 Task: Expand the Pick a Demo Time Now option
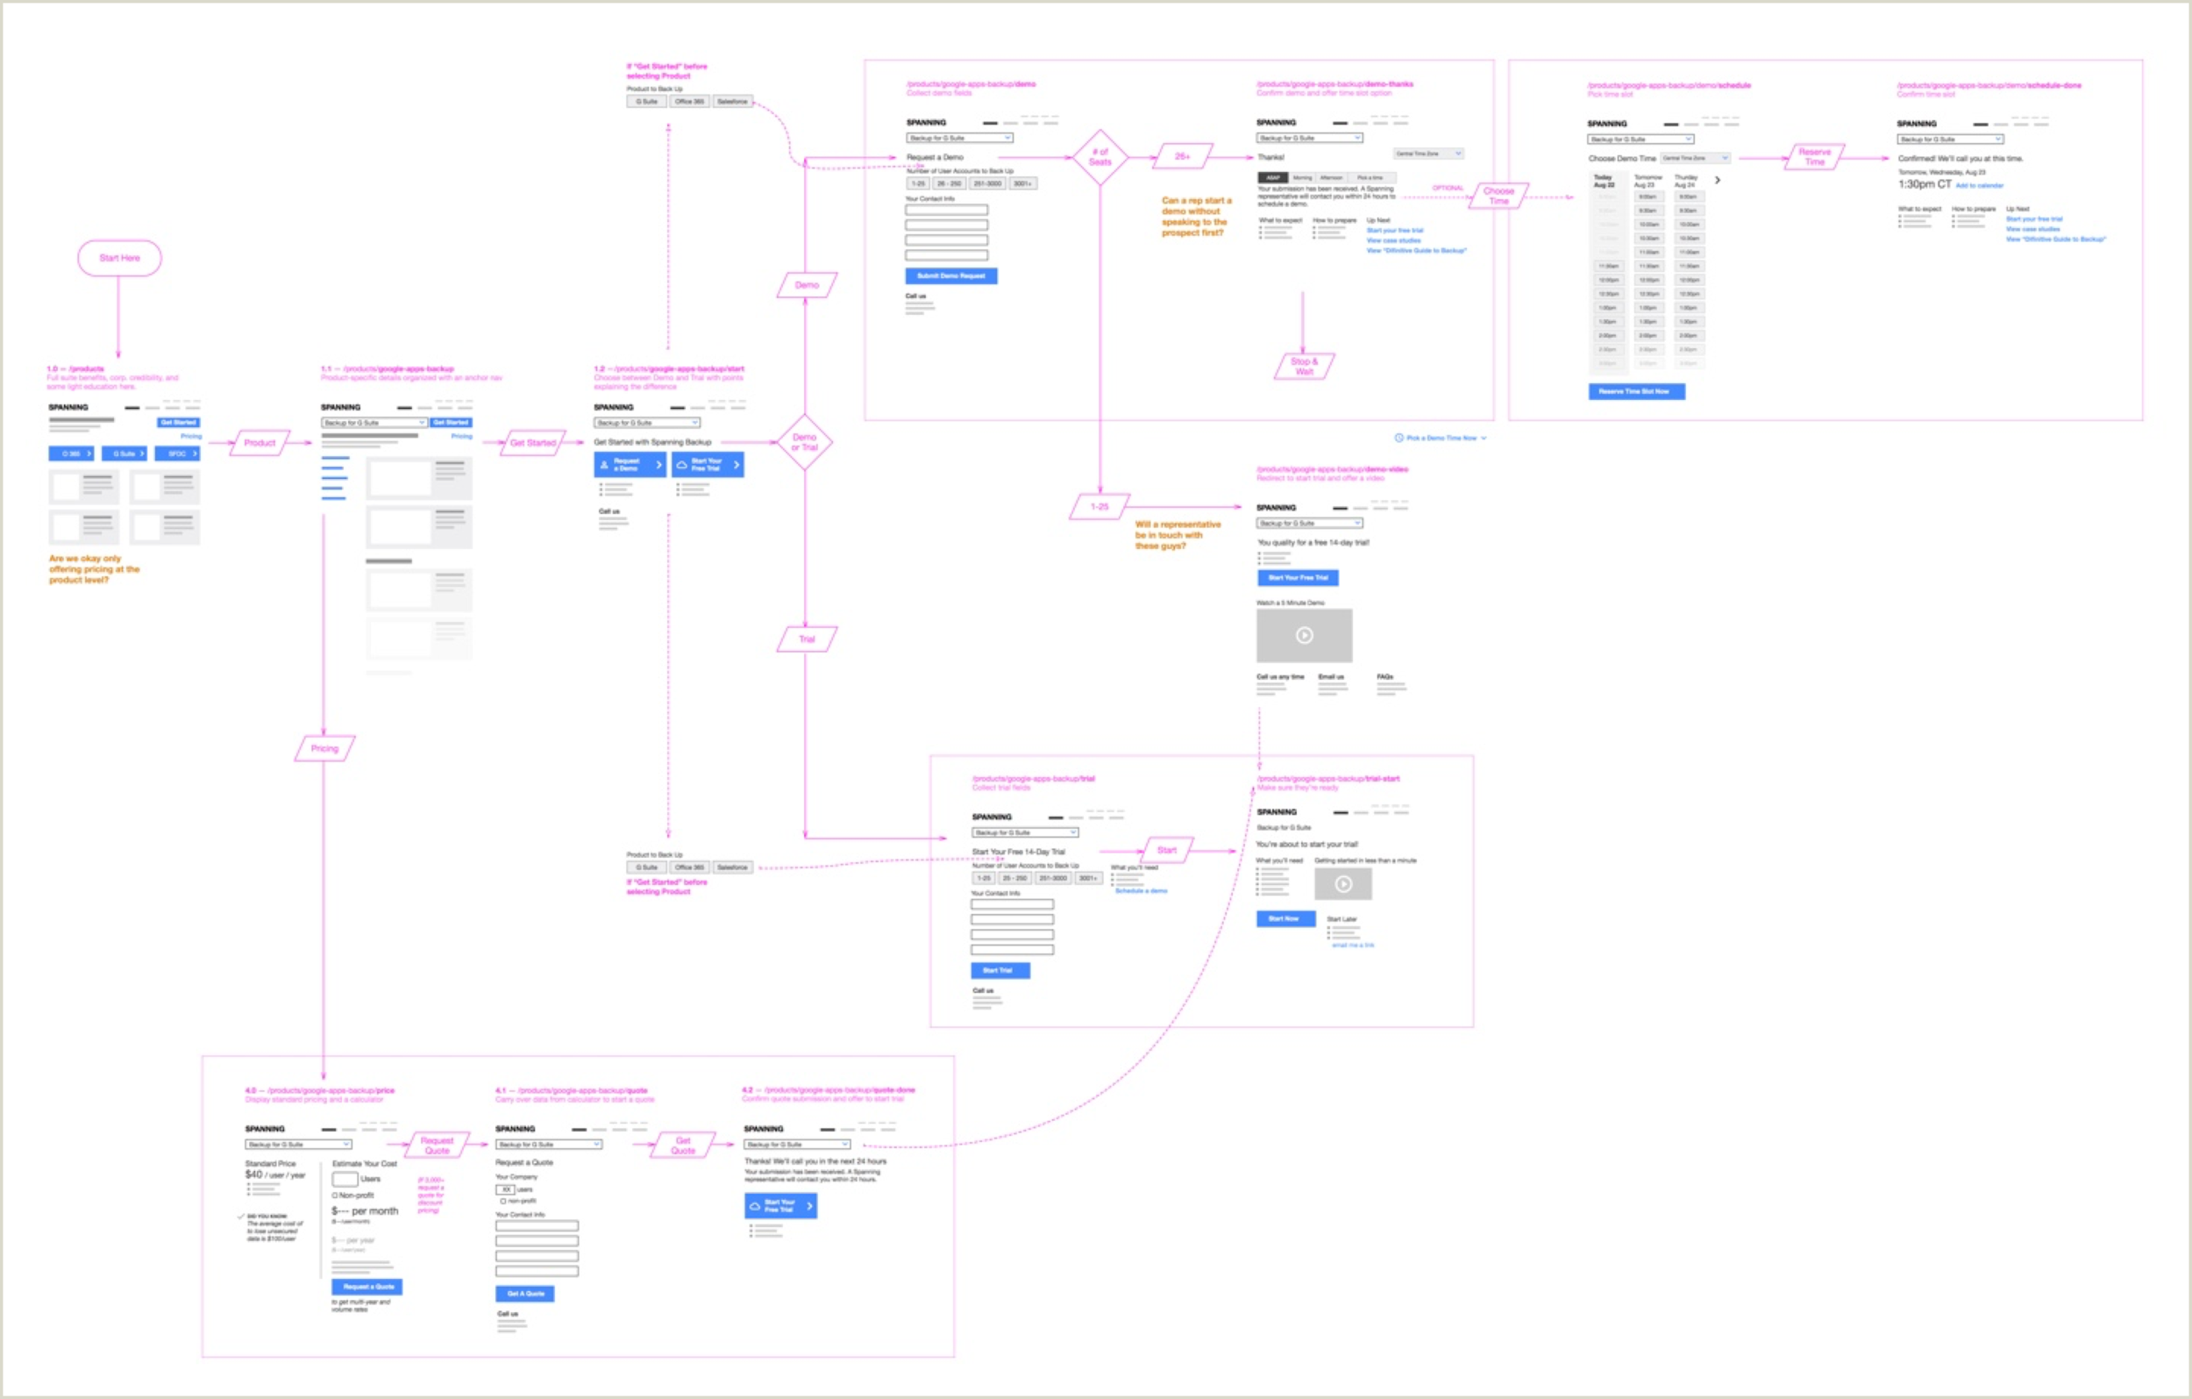coord(1441,438)
